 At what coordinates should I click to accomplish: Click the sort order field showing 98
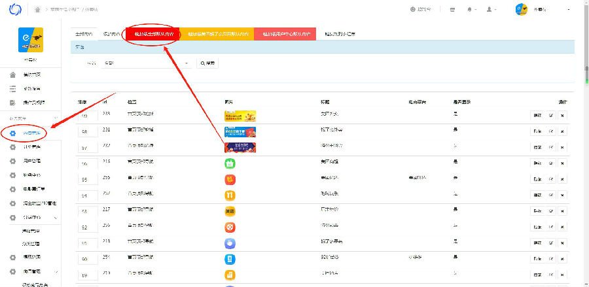(88, 131)
